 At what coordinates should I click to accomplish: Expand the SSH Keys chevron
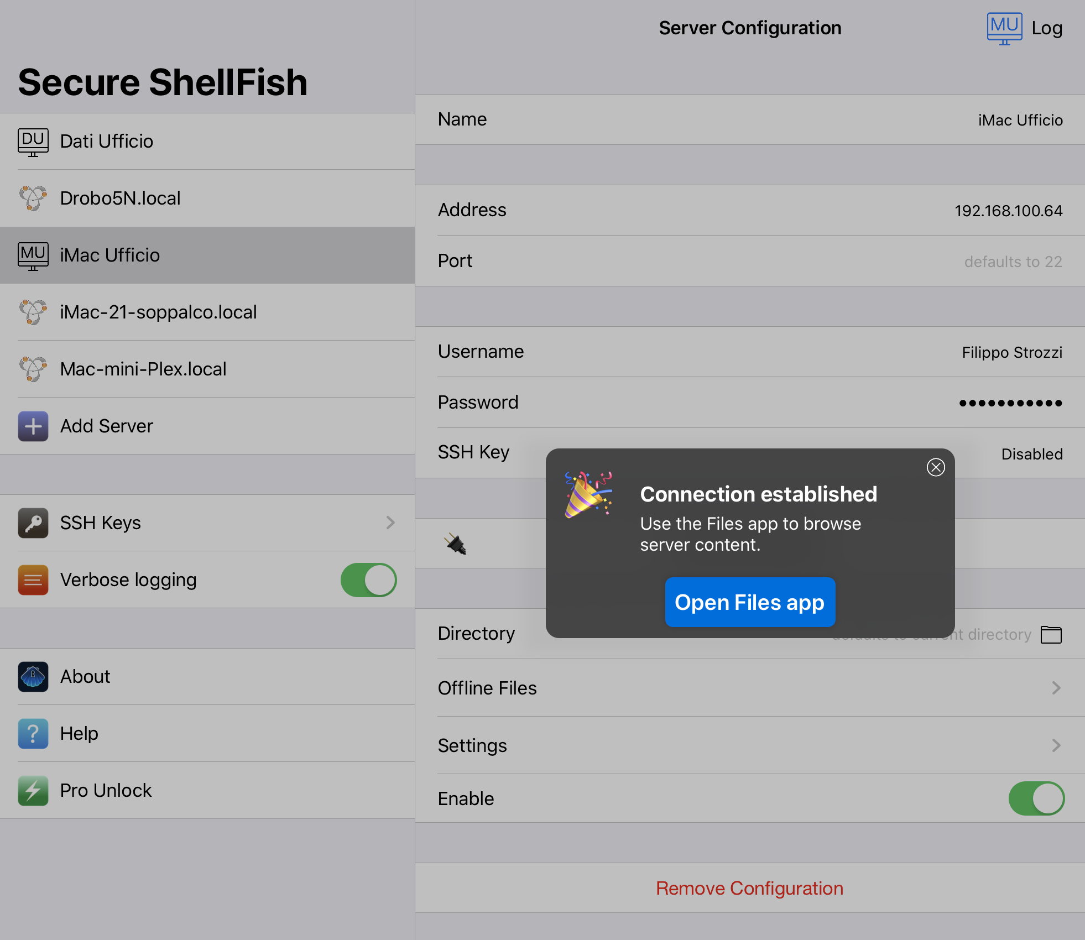[x=390, y=523]
